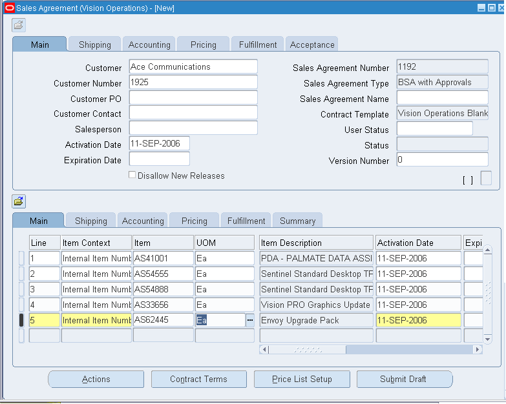The height and width of the screenshot is (404, 506).
Task: Click the header Activation Date field
Action: [160, 144]
